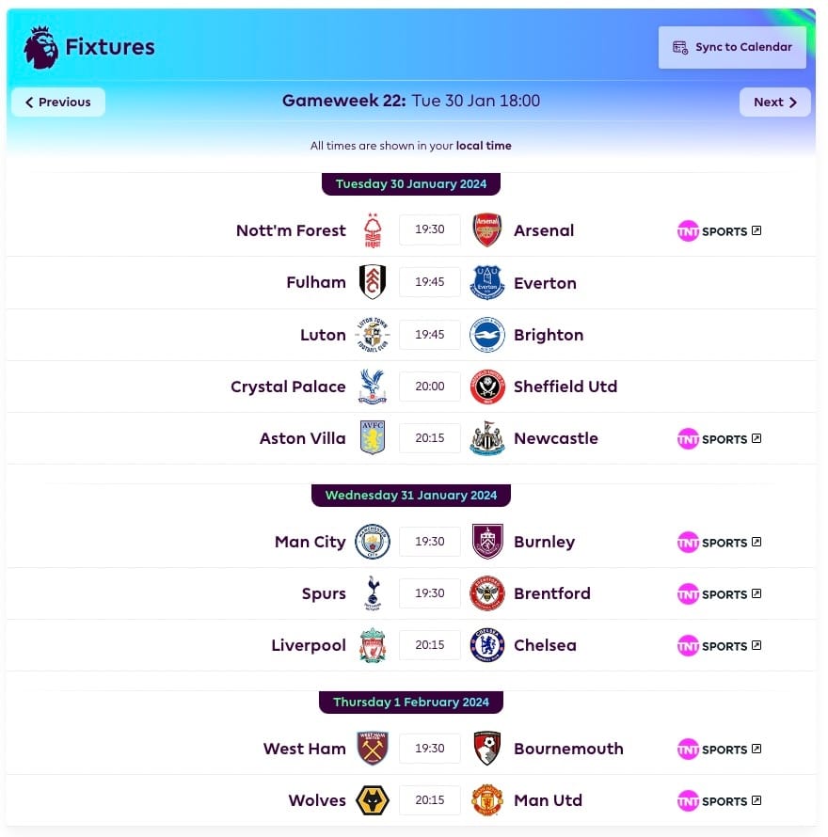
Task: Click the Aston Villa team name
Action: coord(302,438)
